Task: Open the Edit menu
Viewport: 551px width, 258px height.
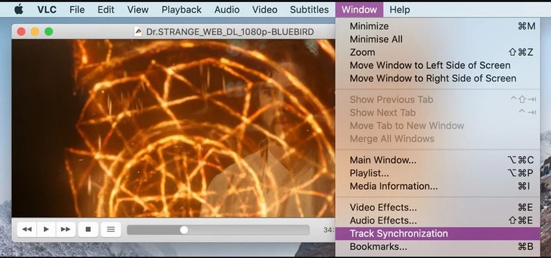Action: (x=106, y=10)
